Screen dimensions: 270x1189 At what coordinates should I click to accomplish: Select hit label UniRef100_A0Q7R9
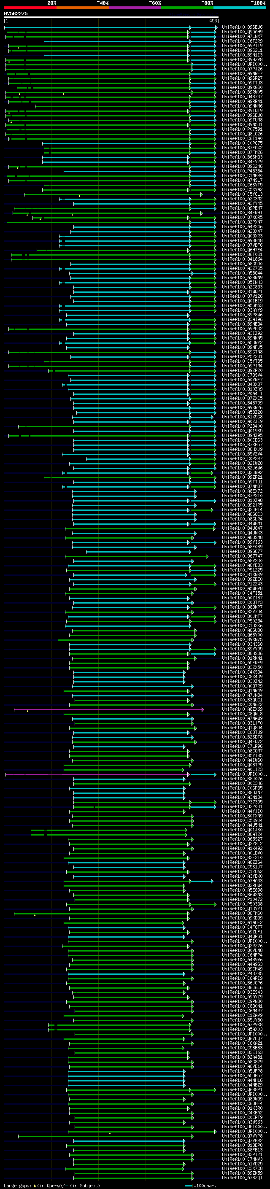242,686
